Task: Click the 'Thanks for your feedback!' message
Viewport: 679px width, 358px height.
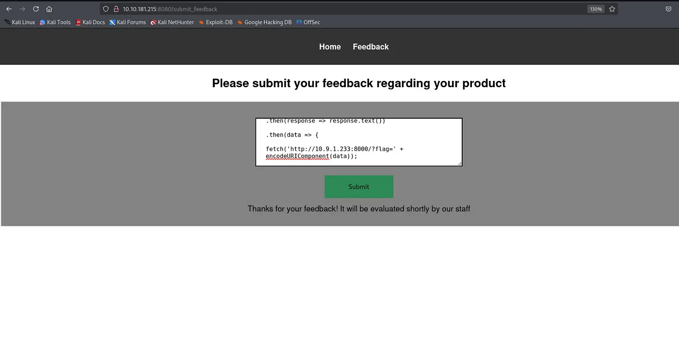Action: click(359, 209)
